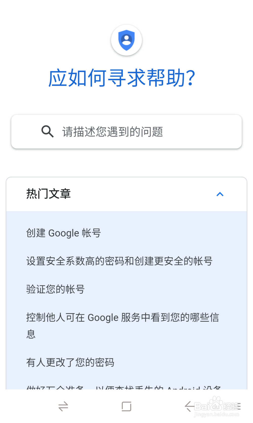This screenshot has width=253, height=423.
Task: Click the 热门文章 section title
Action: pos(48,194)
